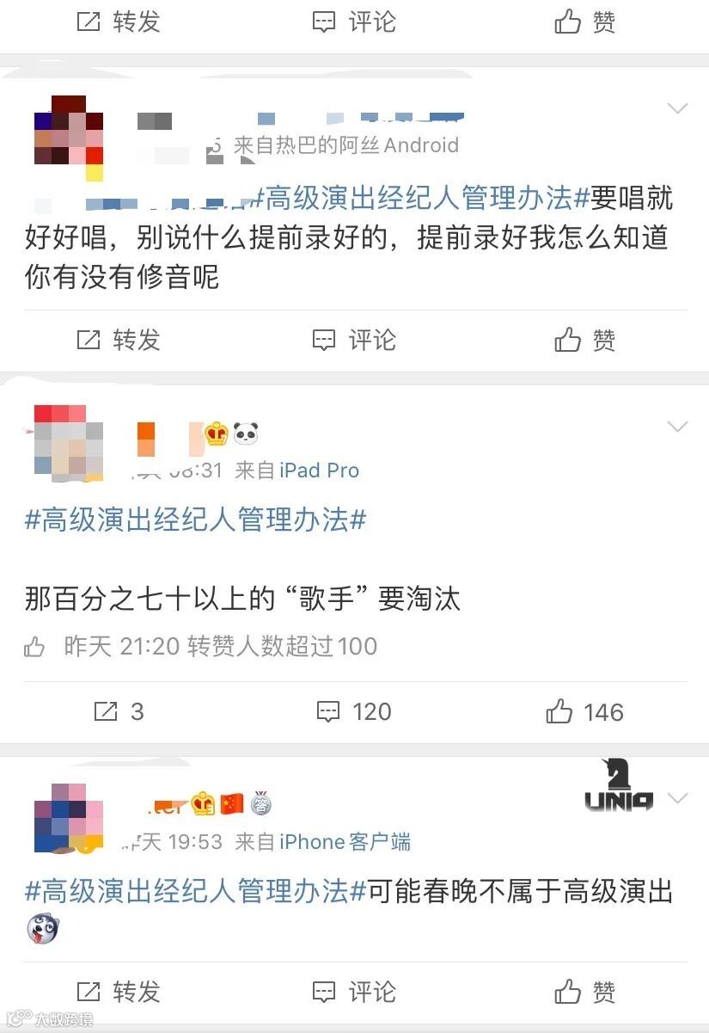Like the Spring Festival Gala post
This screenshot has width=709, height=1033.
coord(585,992)
